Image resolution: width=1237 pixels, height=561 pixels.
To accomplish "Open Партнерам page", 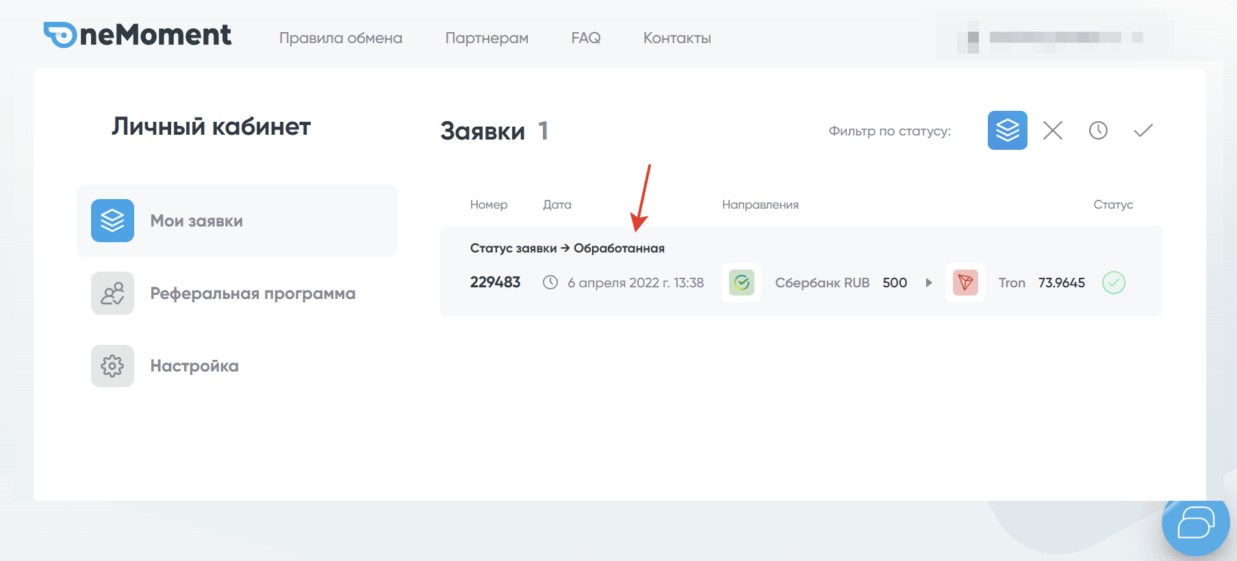I will [487, 38].
